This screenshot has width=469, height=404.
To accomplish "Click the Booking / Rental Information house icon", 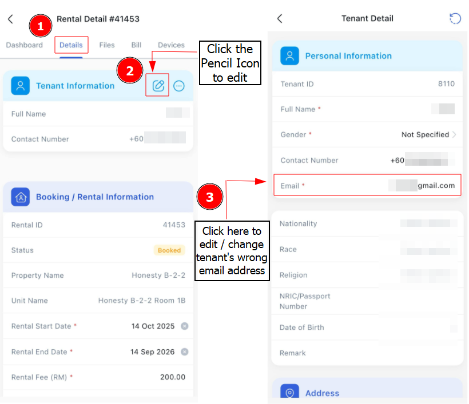I will point(21,197).
